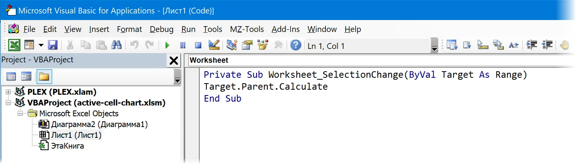Open the Project Explorer toolbar icon
Screen dimensions: 576x164
tap(231, 45)
